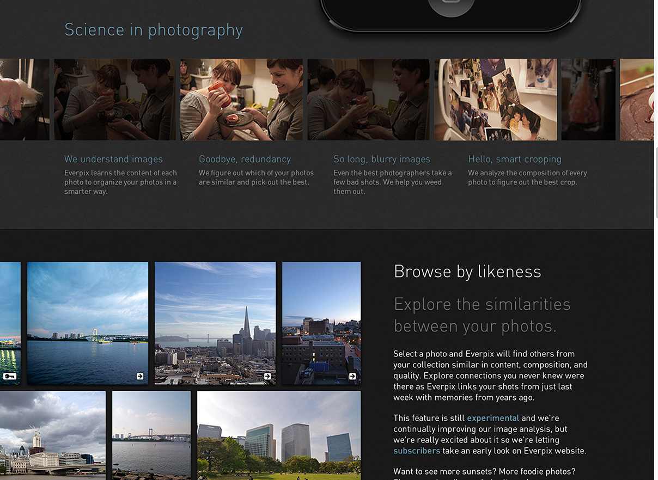Click the 'We understand images' heading
Image resolution: width=658 pixels, height=480 pixels.
[113, 159]
